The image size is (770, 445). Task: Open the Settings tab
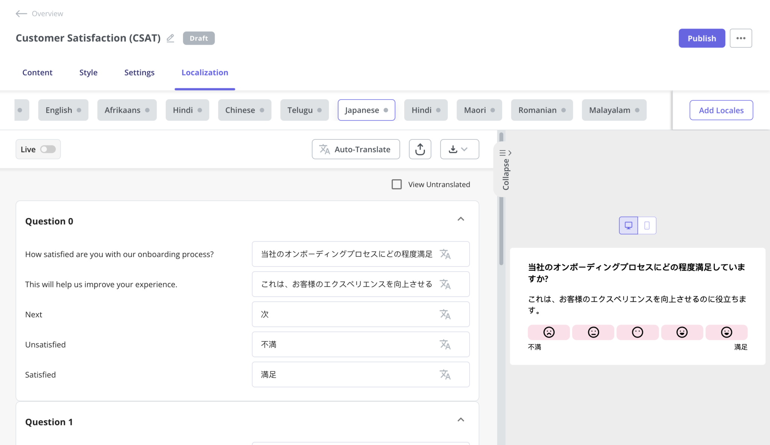tap(139, 72)
